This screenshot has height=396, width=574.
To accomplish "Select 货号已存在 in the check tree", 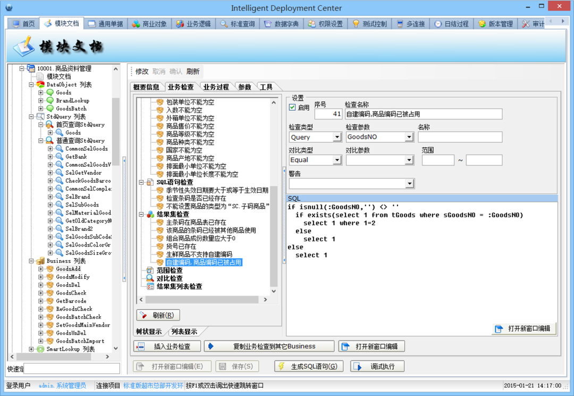I will (x=181, y=246).
